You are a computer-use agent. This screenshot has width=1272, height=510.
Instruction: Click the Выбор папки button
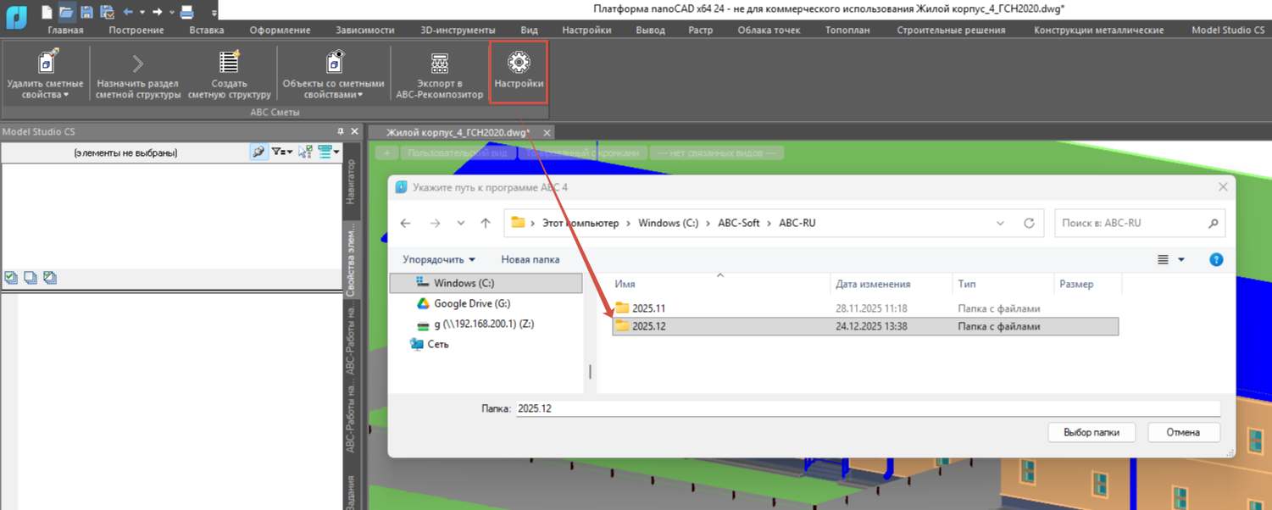[x=1091, y=432]
